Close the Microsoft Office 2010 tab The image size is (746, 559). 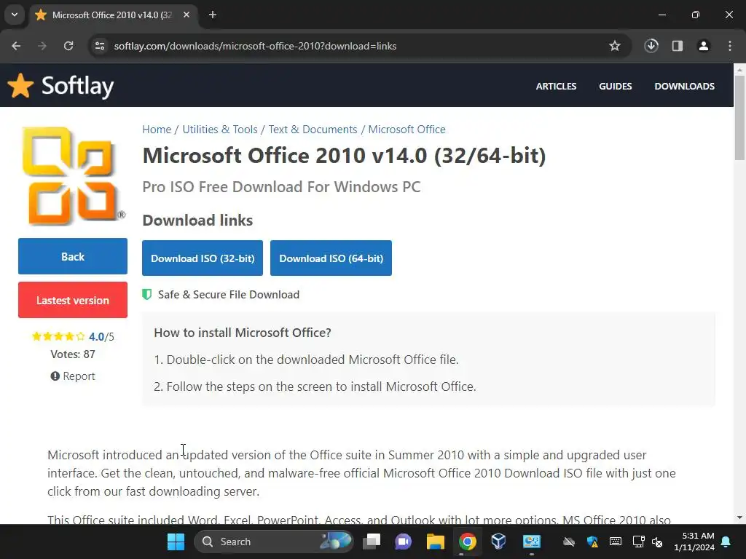[186, 15]
